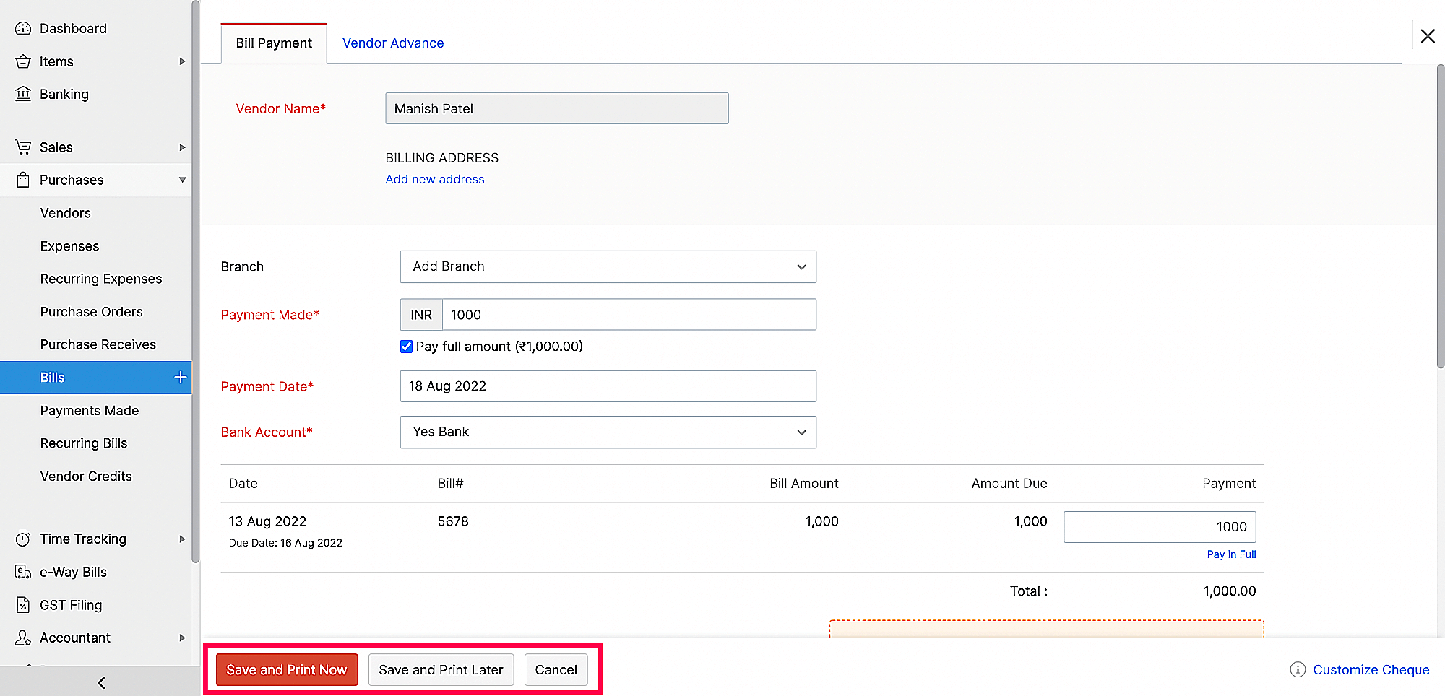Screen dimensions: 1445x696
Task: Click the Time Tracking clock icon
Action: pos(23,539)
